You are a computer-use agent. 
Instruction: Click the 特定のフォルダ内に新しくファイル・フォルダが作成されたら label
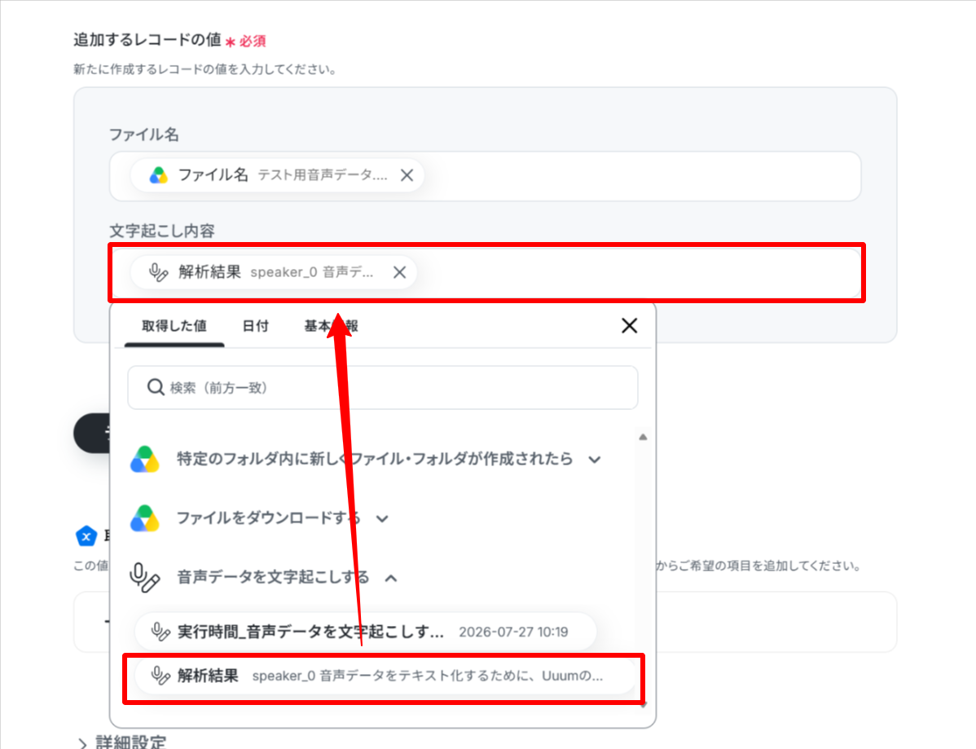375,460
